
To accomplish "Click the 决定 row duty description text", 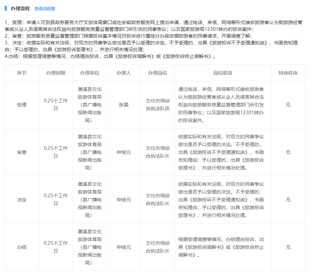I will coord(221,200).
